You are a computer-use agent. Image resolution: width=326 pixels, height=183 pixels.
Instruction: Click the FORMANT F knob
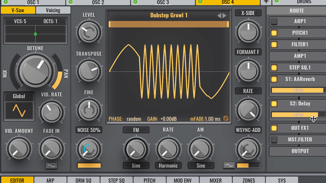[248, 71]
